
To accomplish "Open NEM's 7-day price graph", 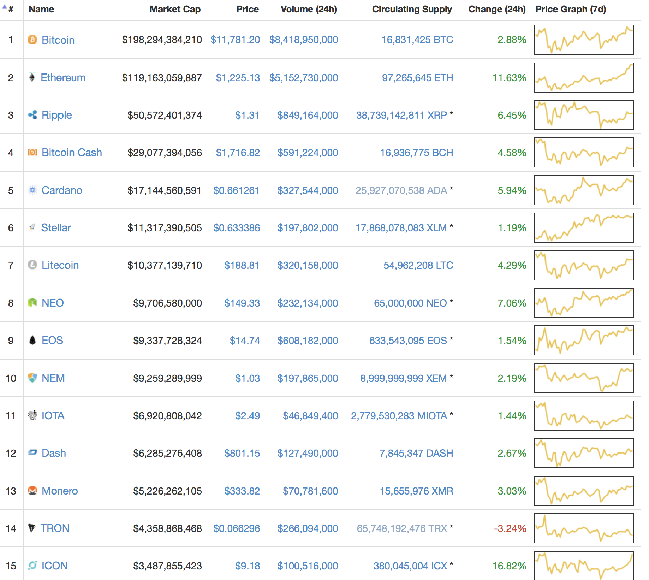I will tap(584, 378).
